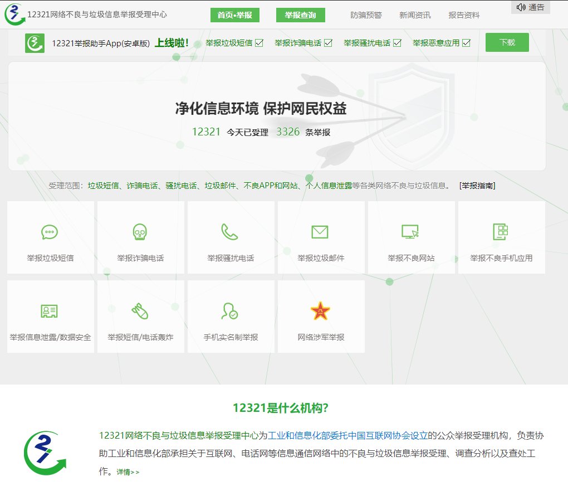The height and width of the screenshot is (486, 568).
Task: Click the 通告 speaker icon
Action: [x=521, y=7]
